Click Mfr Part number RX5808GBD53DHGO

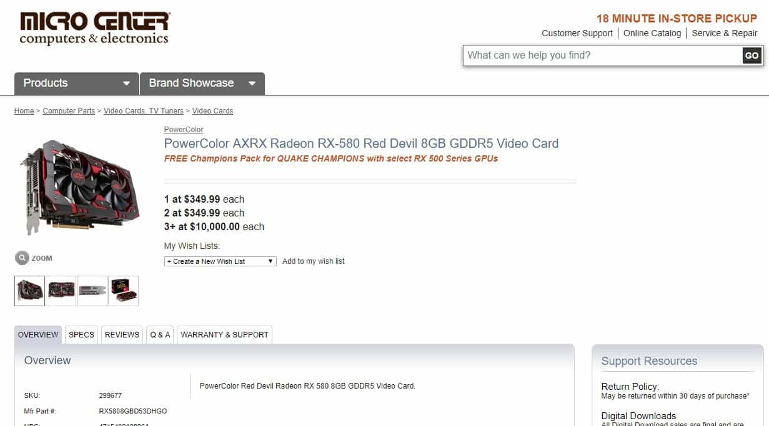click(133, 412)
